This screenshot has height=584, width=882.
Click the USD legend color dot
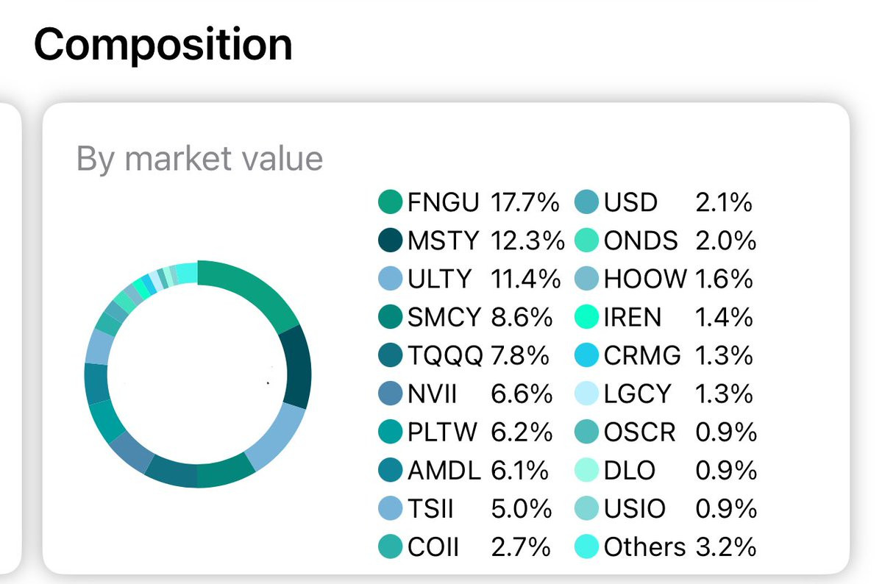coord(586,202)
